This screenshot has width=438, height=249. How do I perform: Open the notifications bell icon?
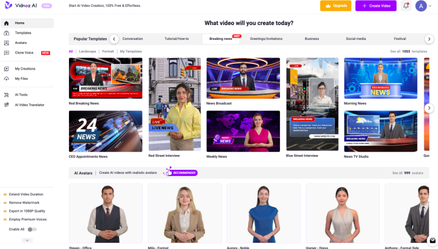pyautogui.click(x=406, y=6)
